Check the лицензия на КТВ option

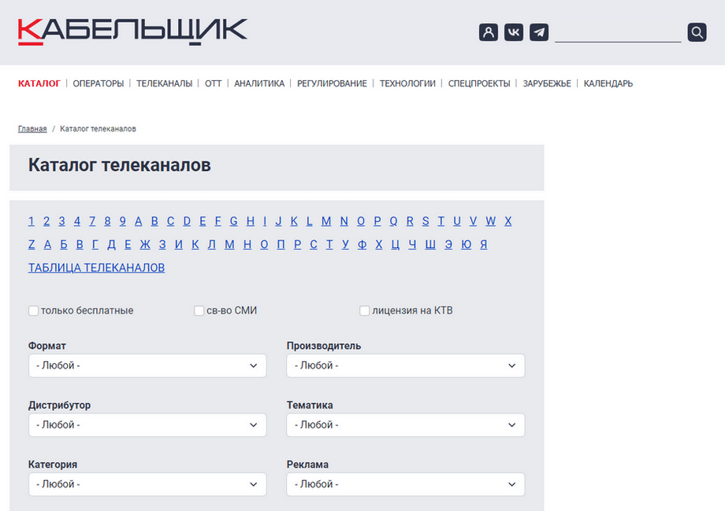[364, 310]
